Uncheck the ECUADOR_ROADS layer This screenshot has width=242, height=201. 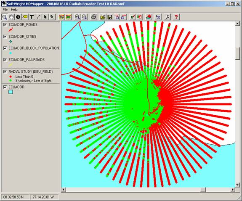pyautogui.click(x=5, y=25)
